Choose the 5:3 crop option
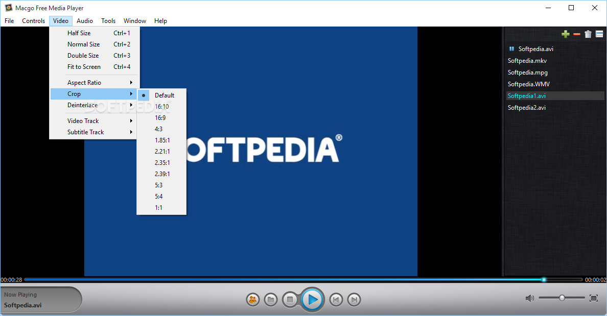The image size is (607, 316). coord(162,185)
